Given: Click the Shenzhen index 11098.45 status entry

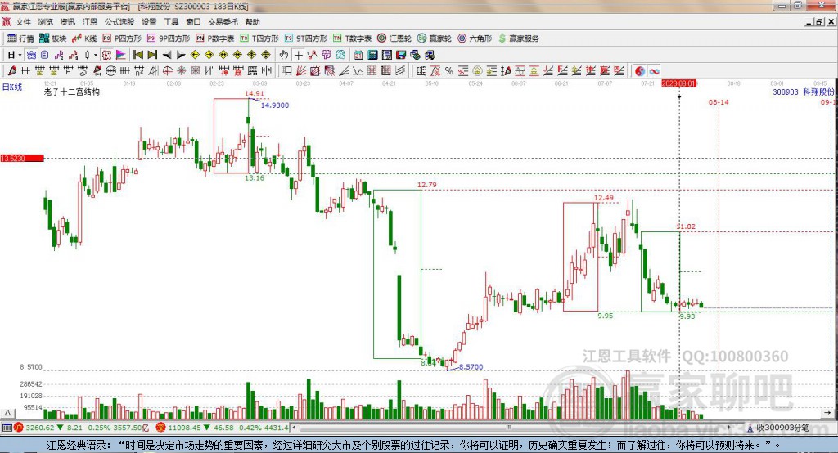Looking at the screenshot, I should tap(223, 428).
